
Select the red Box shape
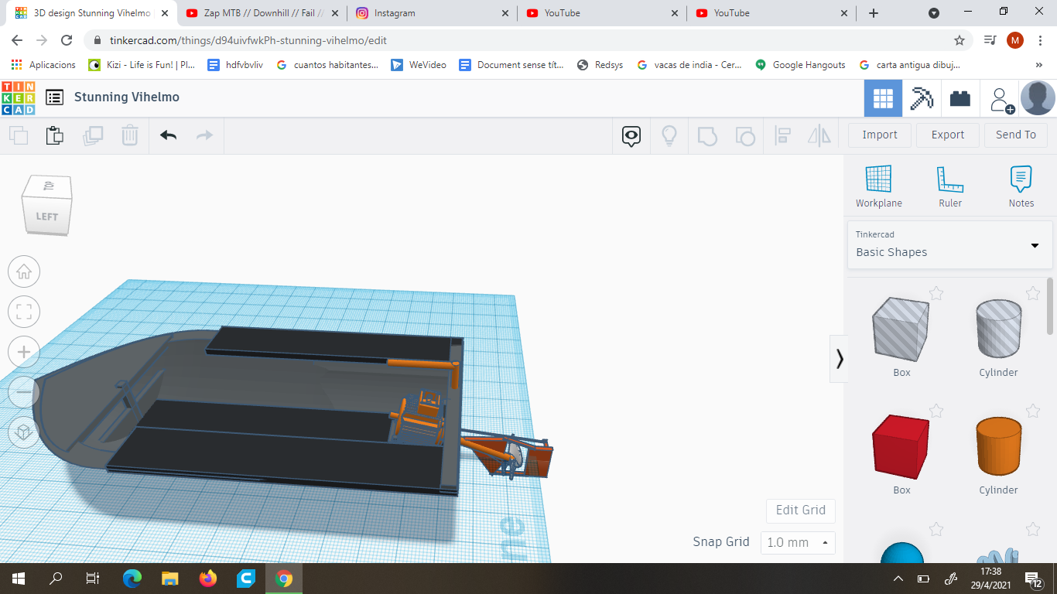point(901,447)
